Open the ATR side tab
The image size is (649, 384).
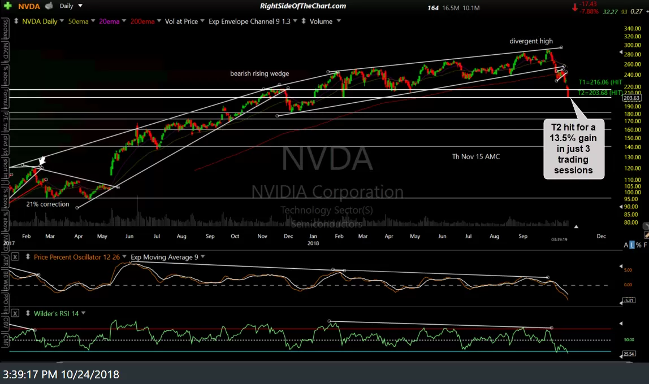coord(6,262)
